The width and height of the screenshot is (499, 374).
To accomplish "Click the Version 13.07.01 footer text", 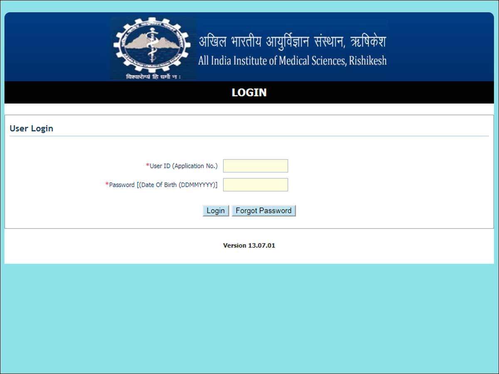I will pyautogui.click(x=249, y=246).
